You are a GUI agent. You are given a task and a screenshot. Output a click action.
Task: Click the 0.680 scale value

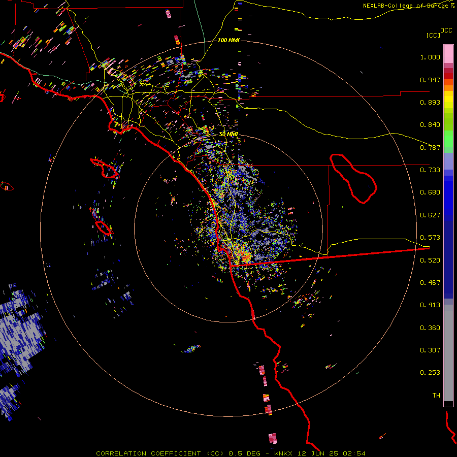tap(430, 192)
